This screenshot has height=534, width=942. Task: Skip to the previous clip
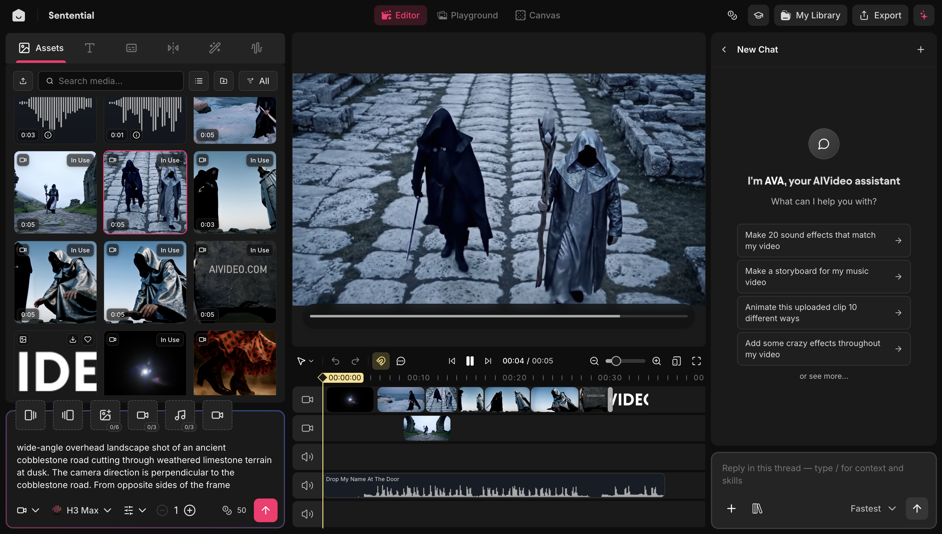452,361
